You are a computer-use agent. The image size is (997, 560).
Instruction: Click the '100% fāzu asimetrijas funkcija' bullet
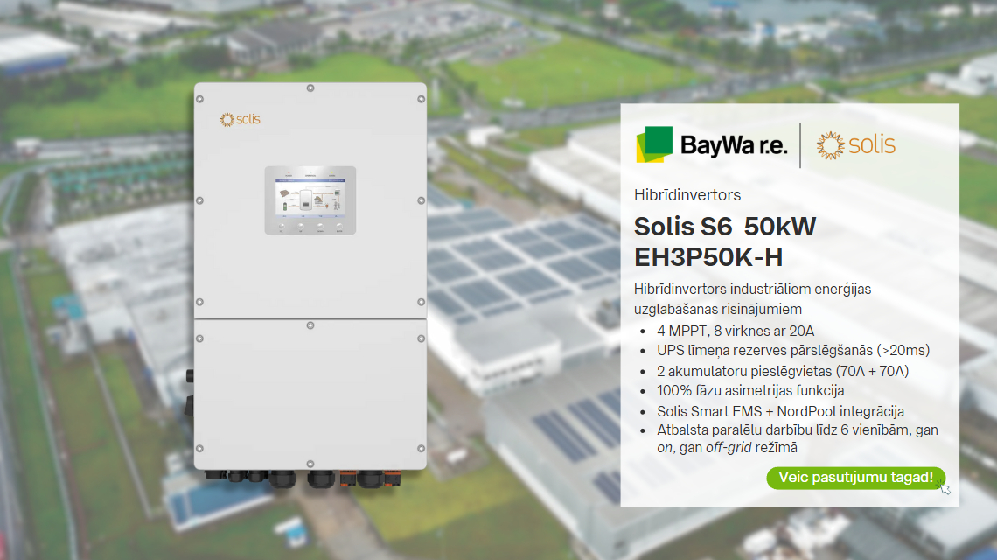(750, 391)
